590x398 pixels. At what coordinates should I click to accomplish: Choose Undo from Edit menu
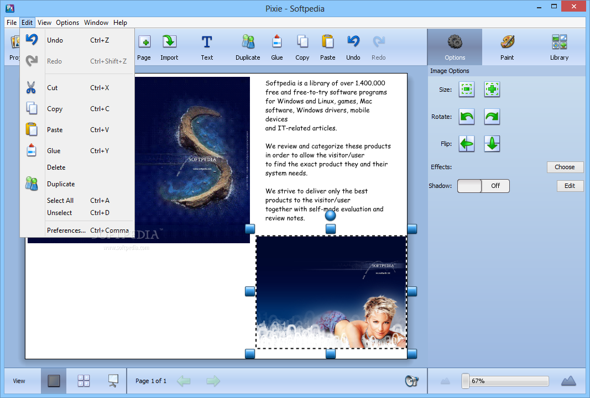point(77,40)
